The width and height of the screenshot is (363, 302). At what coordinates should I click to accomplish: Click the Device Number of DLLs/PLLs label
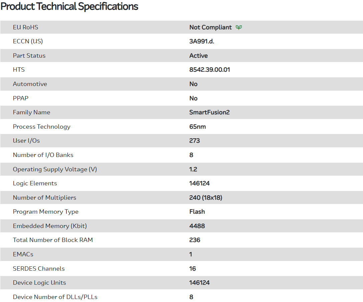tap(55, 297)
